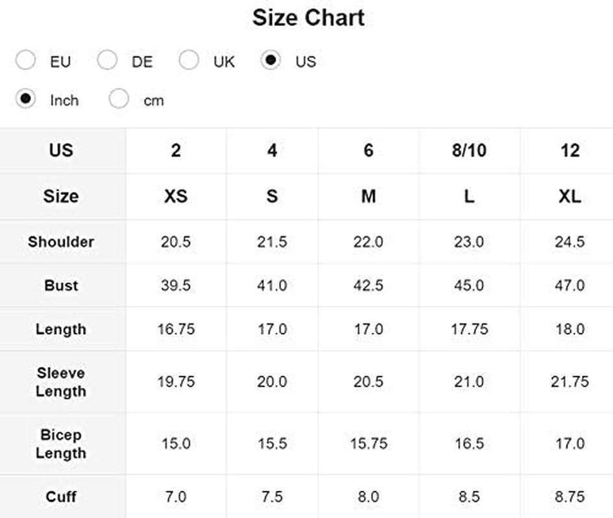Switch sizing to UK
Image resolution: width=613 pixels, height=518 pixels.
[x=189, y=61]
